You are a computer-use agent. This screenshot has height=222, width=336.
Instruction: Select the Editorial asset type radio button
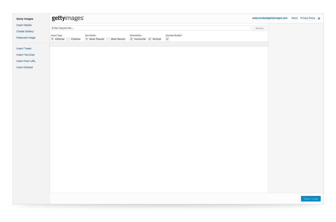(x=52, y=39)
